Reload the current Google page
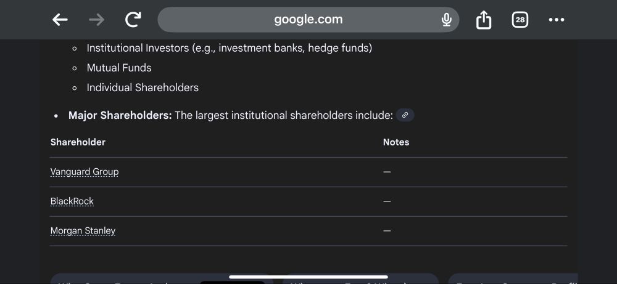This screenshot has height=284, width=617. tap(133, 20)
